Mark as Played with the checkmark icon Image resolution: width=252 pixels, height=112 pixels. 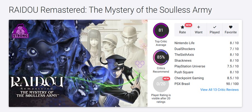[214, 27]
